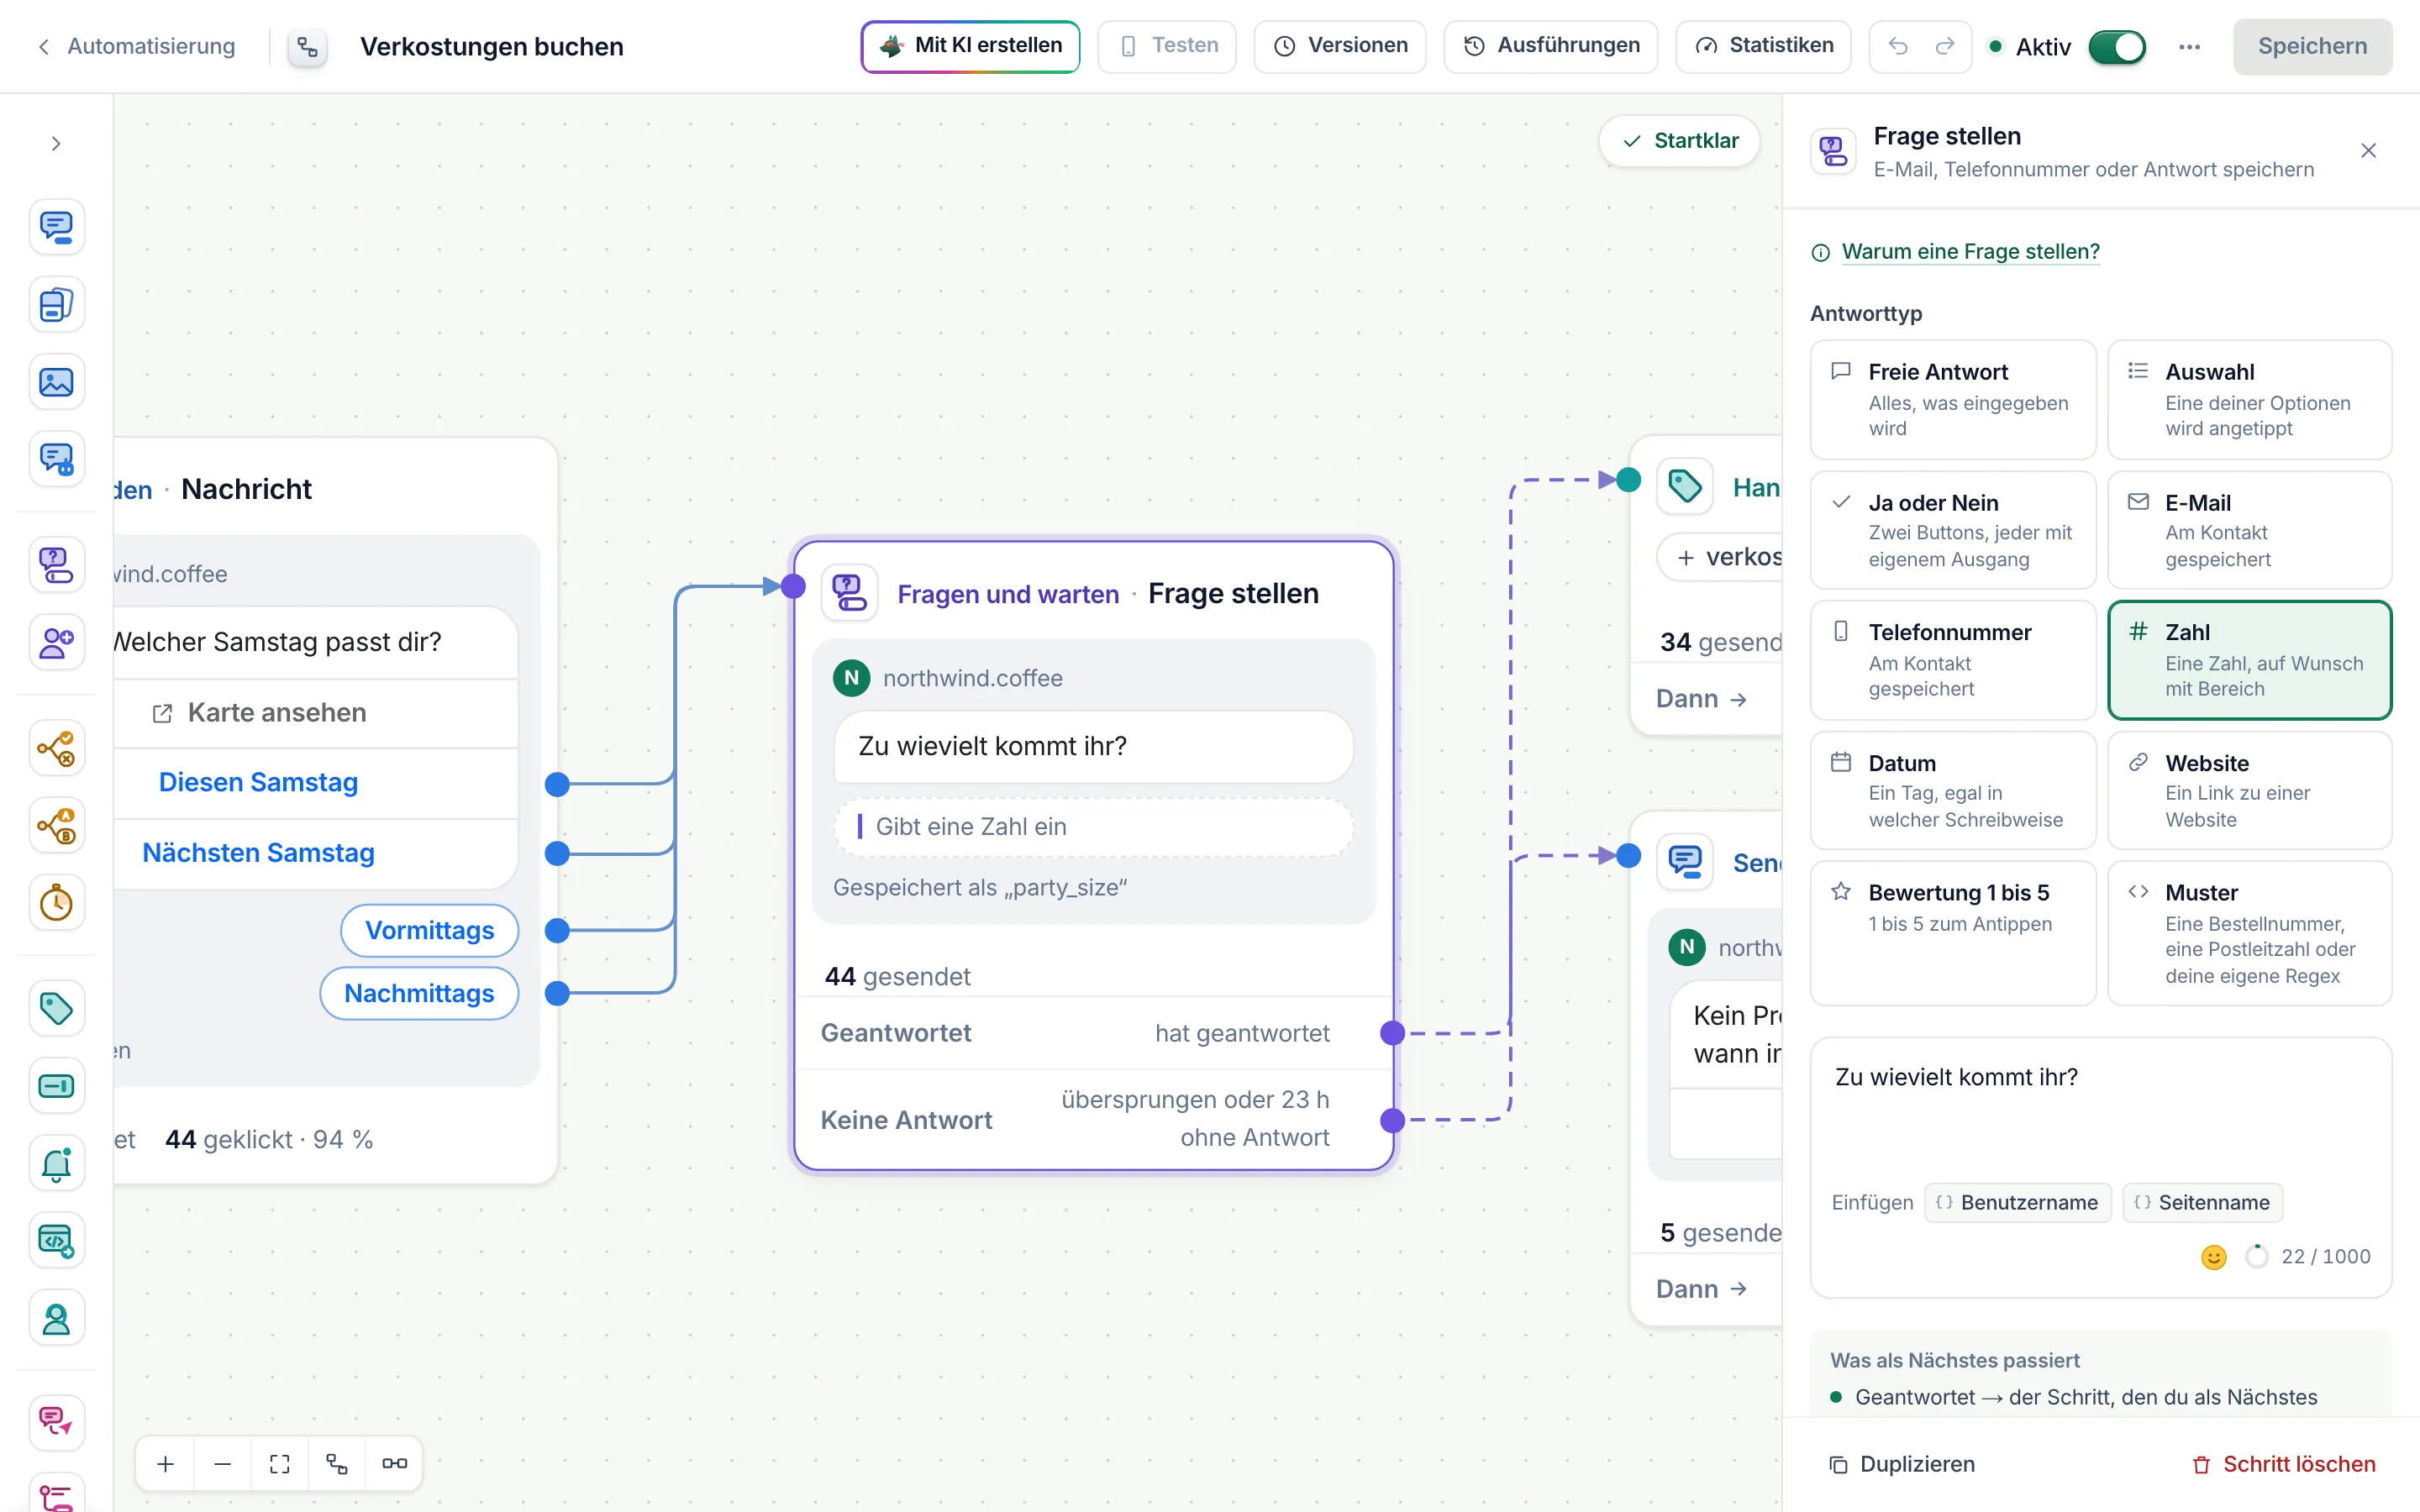Open the Warum eine Frage stellen? link
The height and width of the screenshot is (1512, 2420).
point(1970,252)
